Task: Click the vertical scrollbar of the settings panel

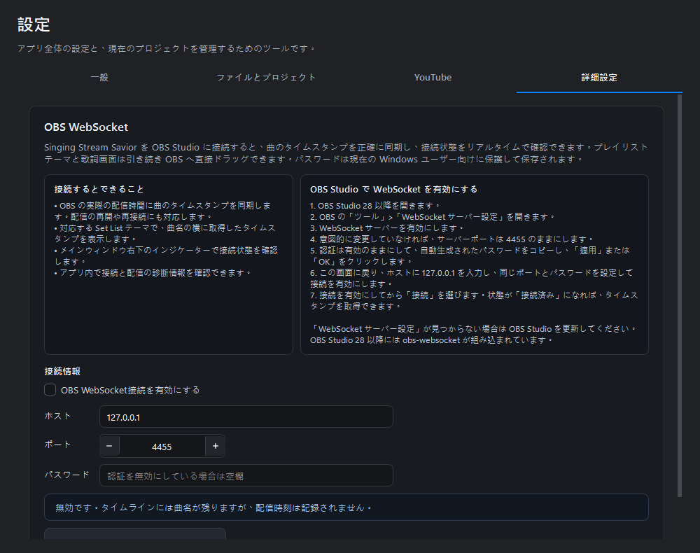Action: point(680,295)
